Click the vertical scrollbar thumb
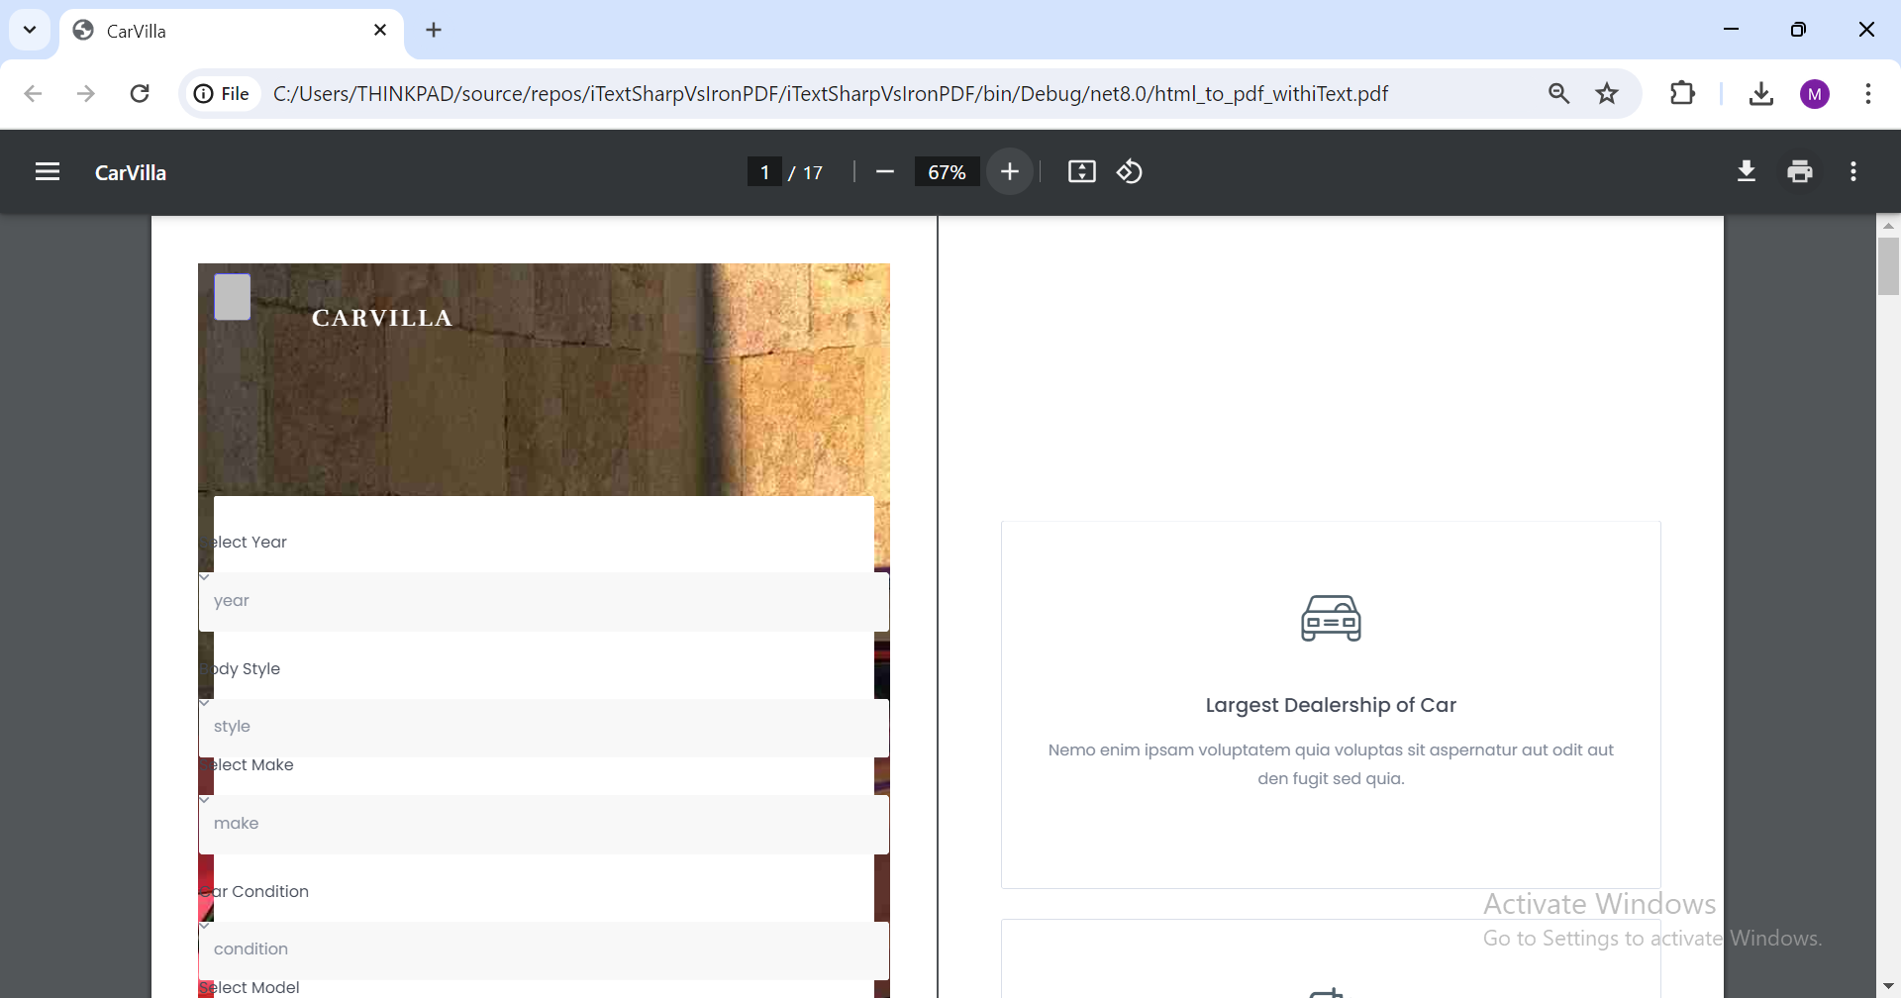 click(1888, 265)
